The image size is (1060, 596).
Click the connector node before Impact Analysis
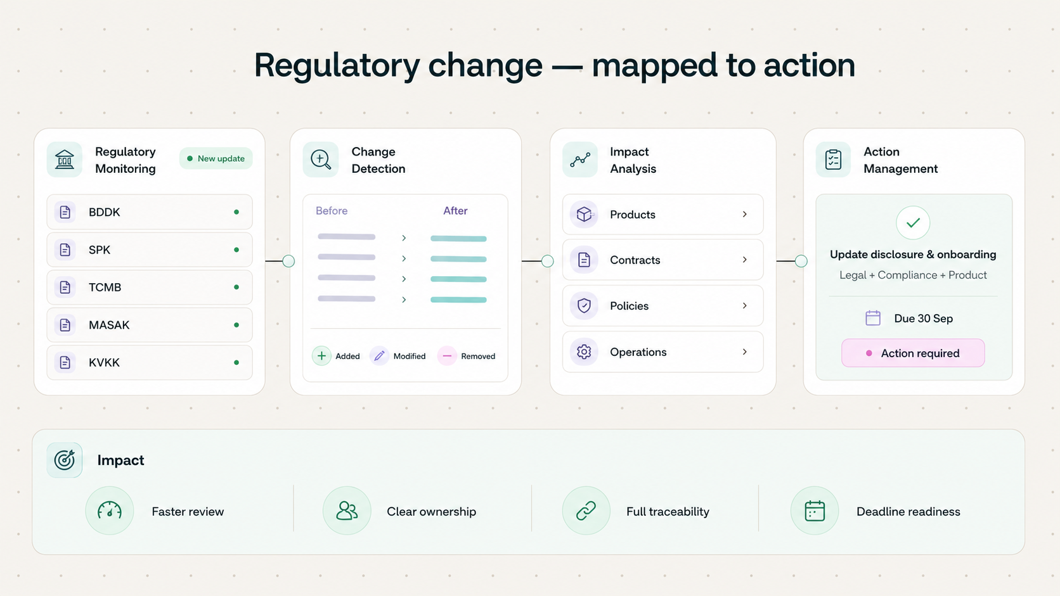tap(548, 261)
